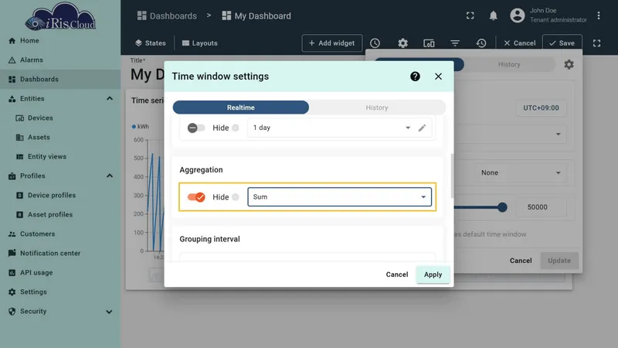Open notifications bell
618x348 pixels.
pyautogui.click(x=493, y=15)
